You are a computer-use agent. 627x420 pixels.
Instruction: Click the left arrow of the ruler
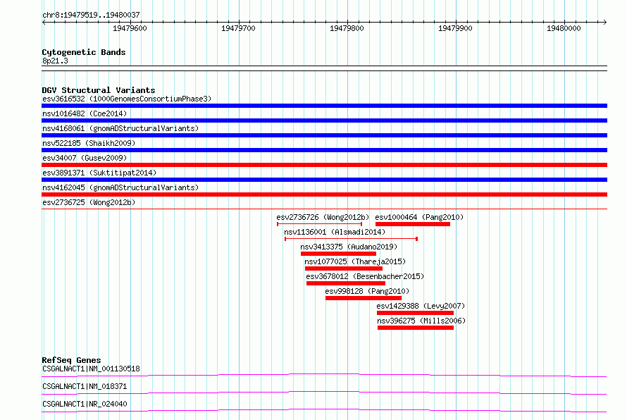click(x=44, y=23)
